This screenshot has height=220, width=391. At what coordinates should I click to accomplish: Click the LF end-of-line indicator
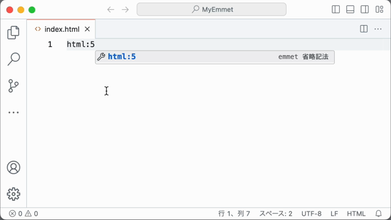pyautogui.click(x=334, y=214)
